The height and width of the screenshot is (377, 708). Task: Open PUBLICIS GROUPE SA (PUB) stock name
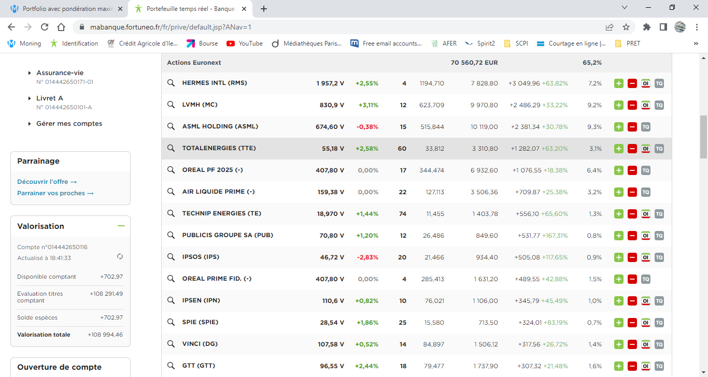(x=228, y=235)
